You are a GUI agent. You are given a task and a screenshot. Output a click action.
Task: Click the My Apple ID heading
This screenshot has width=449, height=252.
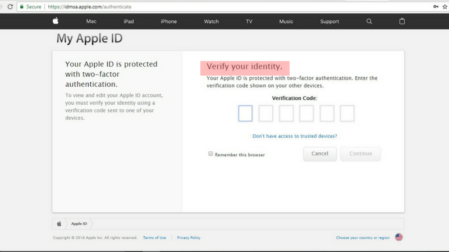(x=89, y=39)
